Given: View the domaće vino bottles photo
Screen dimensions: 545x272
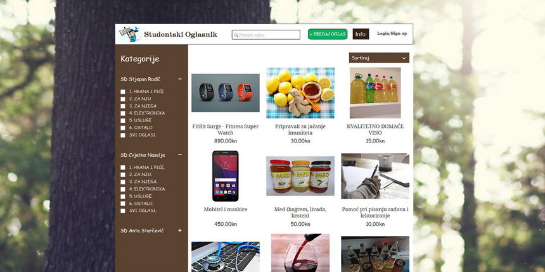Looking at the screenshot, I should pyautogui.click(x=375, y=92).
